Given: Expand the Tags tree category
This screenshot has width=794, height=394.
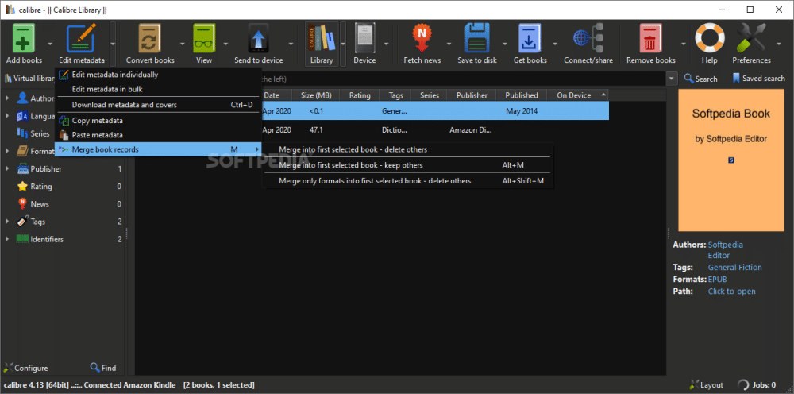Looking at the screenshot, I should (x=7, y=222).
